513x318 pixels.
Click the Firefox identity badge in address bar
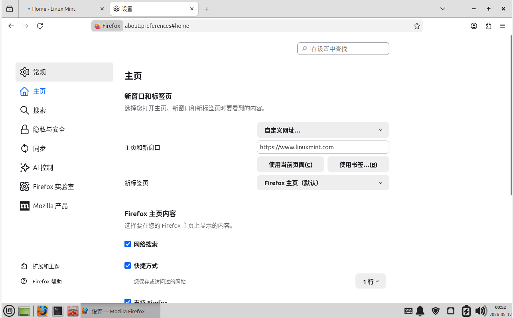click(x=107, y=26)
